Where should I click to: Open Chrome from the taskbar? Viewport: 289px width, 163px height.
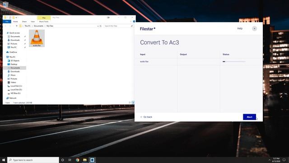point(77,160)
